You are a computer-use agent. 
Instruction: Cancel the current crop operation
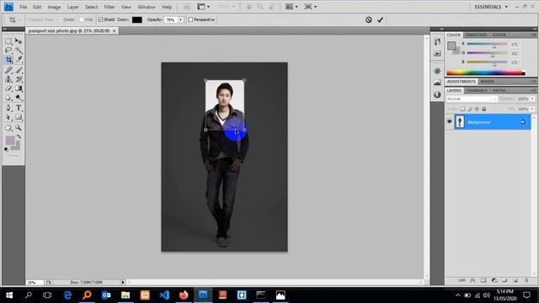369,19
